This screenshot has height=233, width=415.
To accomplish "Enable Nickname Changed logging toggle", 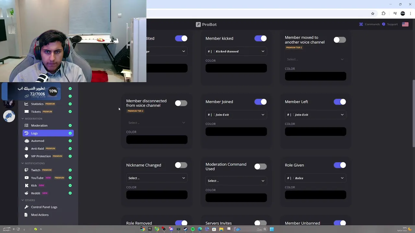I will click(x=181, y=165).
